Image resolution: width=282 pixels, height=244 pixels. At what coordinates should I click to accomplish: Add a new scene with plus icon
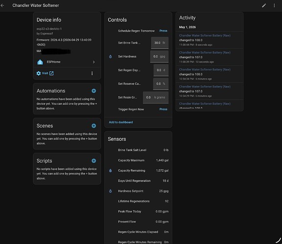[94, 126]
